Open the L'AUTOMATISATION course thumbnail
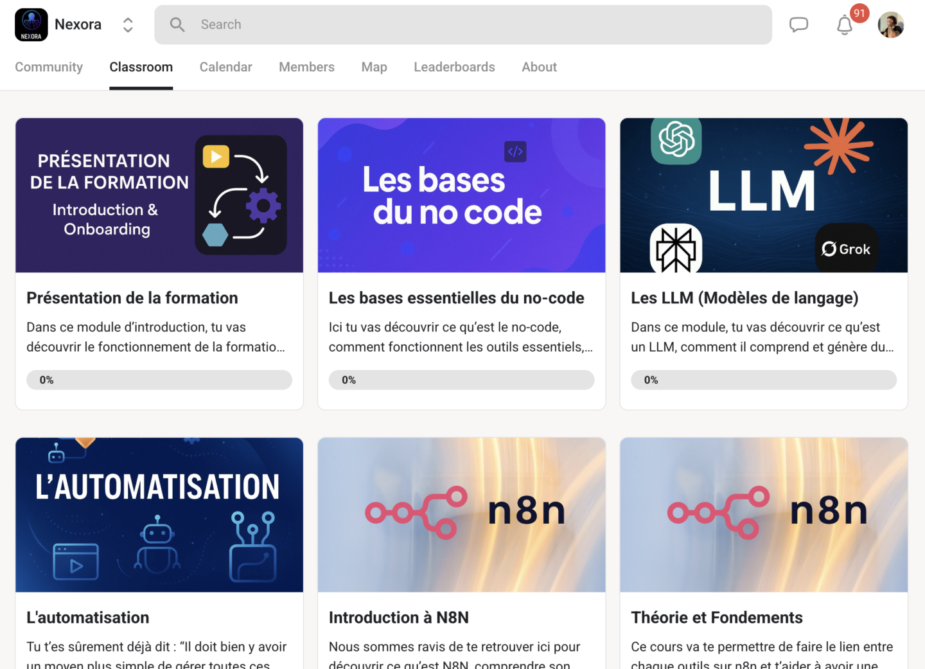 [x=159, y=515]
